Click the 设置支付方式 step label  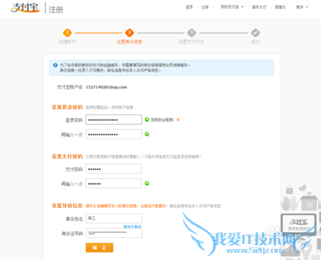191,42
